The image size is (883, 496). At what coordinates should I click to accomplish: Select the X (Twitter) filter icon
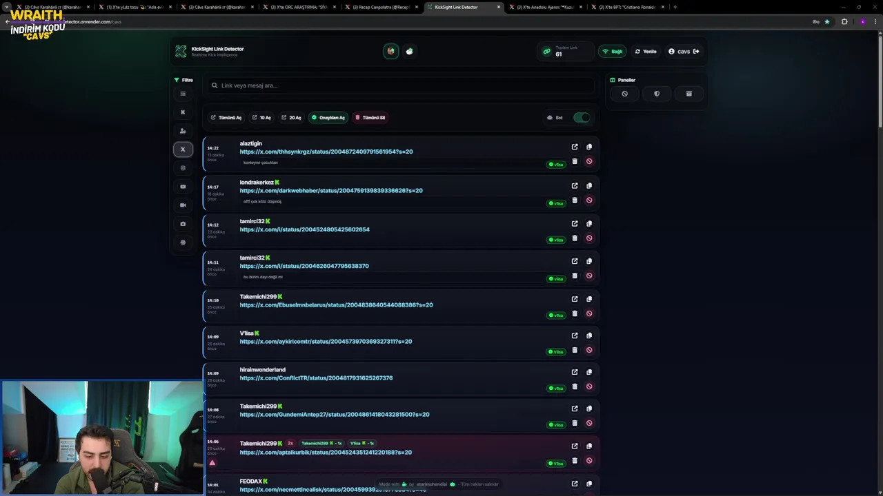[183, 149]
